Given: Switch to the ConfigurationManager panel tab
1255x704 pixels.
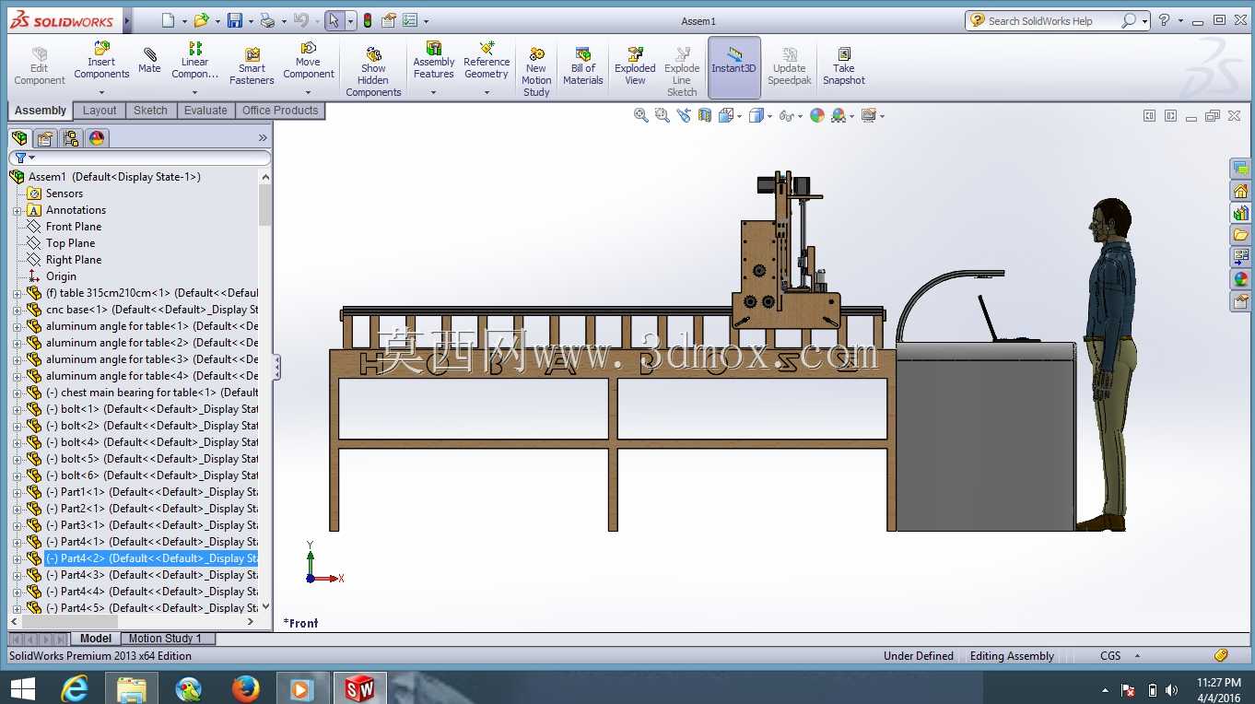Looking at the screenshot, I should pyautogui.click(x=71, y=138).
